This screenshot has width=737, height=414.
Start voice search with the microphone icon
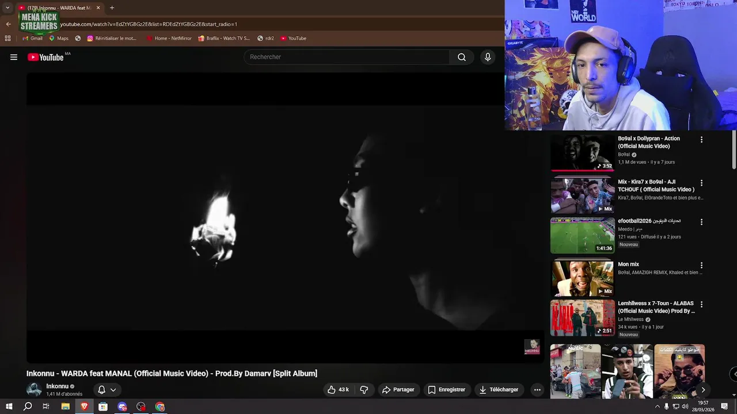[x=488, y=57]
